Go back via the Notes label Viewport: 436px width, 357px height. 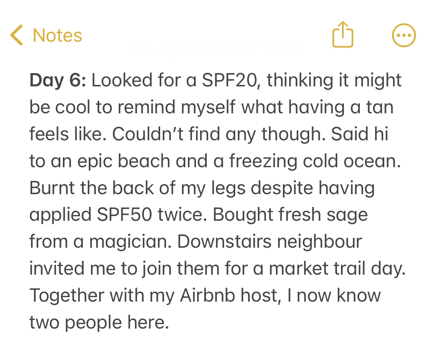[57, 35]
